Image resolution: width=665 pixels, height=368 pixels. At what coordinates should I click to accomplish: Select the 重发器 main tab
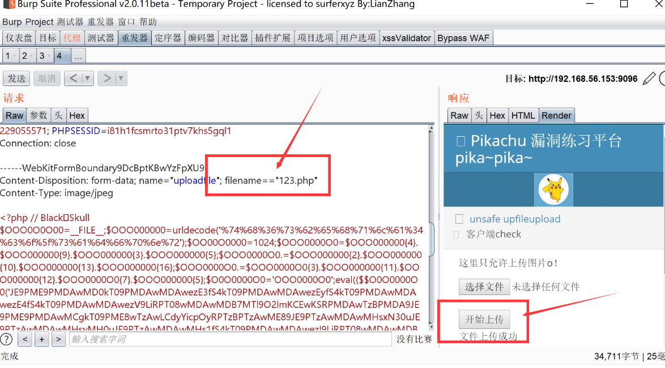pos(134,38)
